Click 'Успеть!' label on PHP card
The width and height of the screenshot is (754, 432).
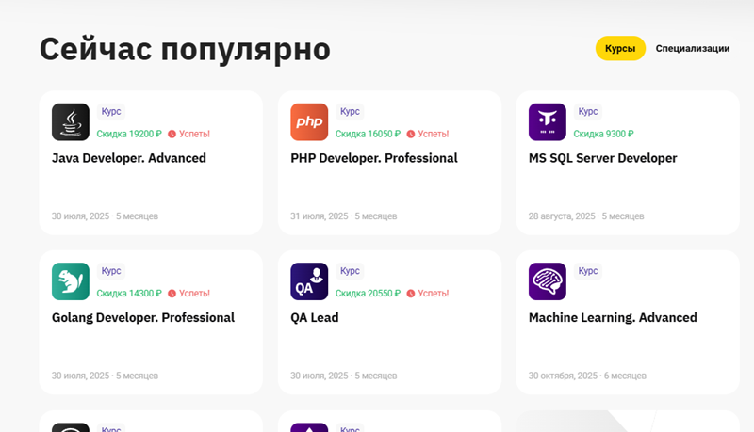(x=434, y=134)
